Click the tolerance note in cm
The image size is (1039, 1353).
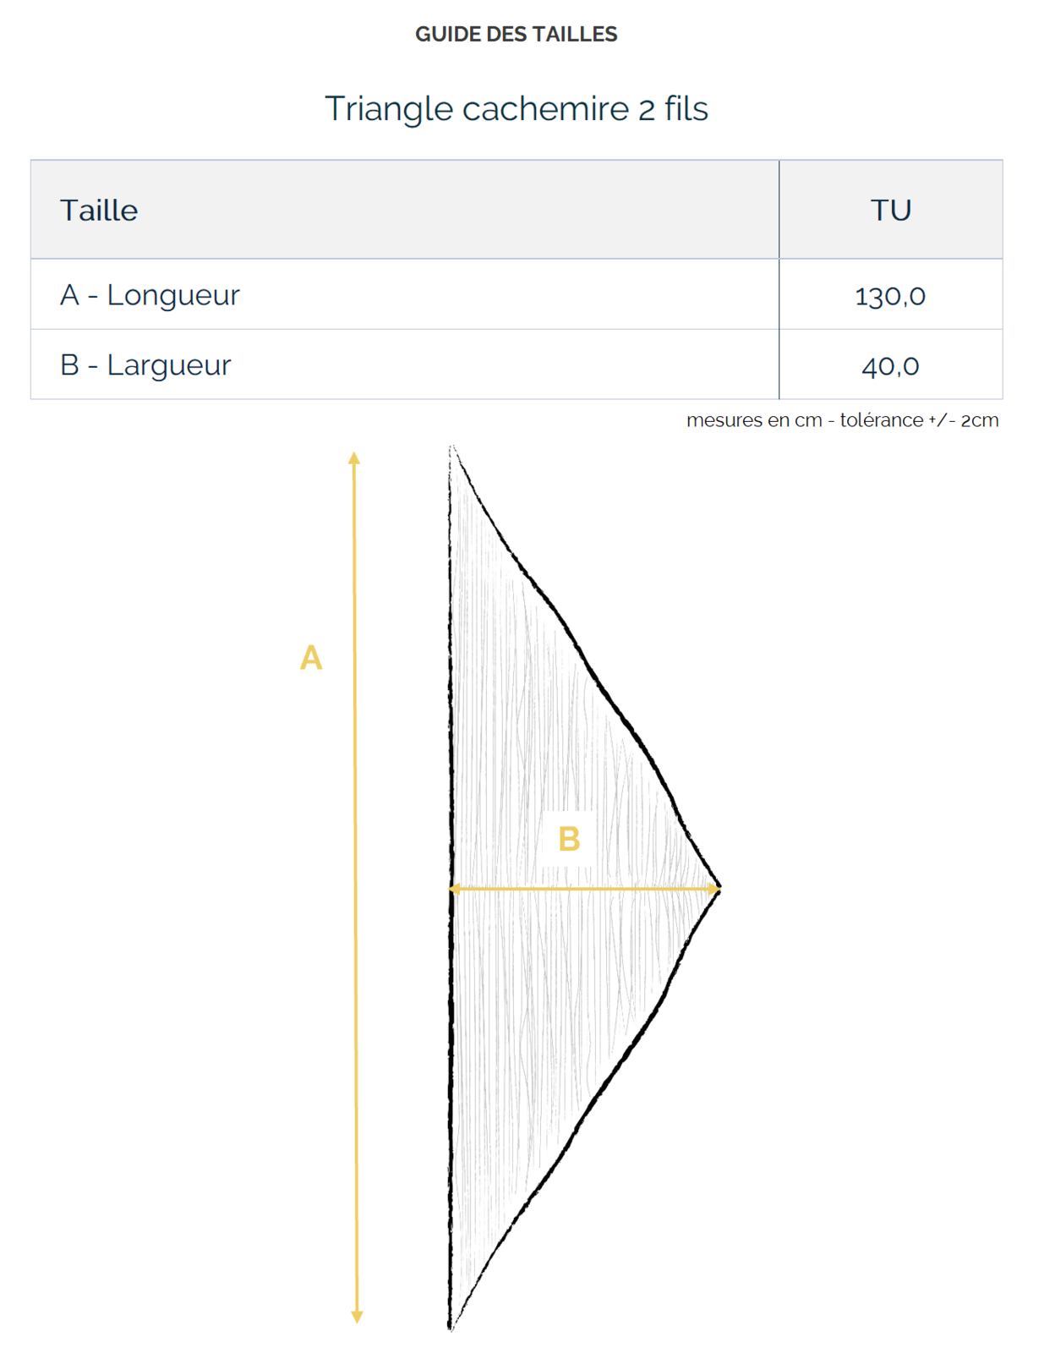(842, 420)
